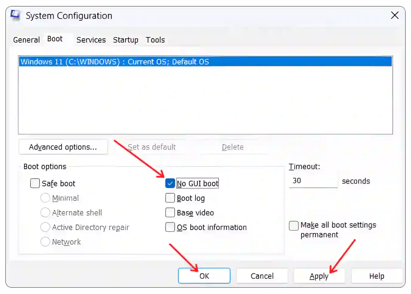Check OS boot information
The width and height of the screenshot is (411, 294).
pos(170,227)
